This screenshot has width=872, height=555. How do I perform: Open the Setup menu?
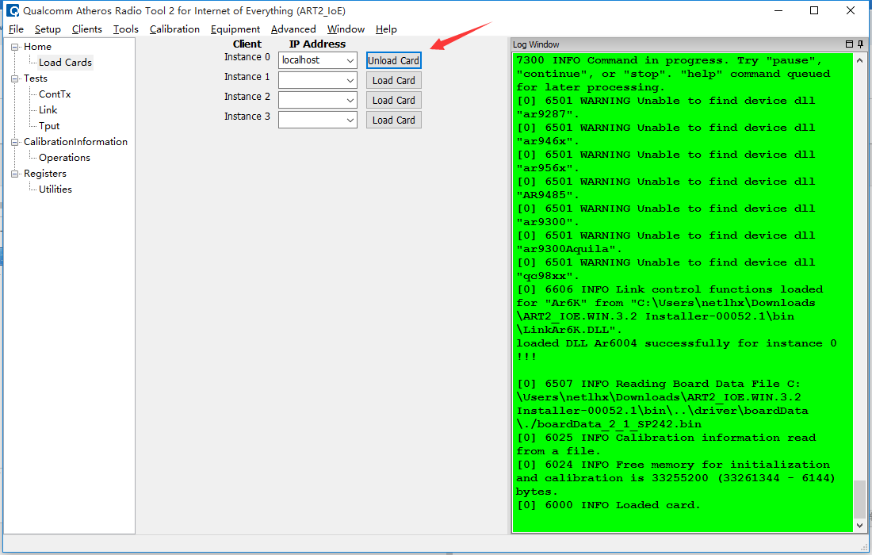[48, 29]
